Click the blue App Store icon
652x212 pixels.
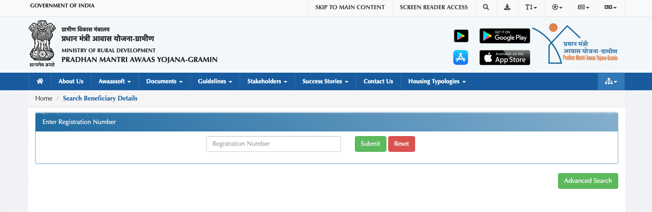pos(460,58)
